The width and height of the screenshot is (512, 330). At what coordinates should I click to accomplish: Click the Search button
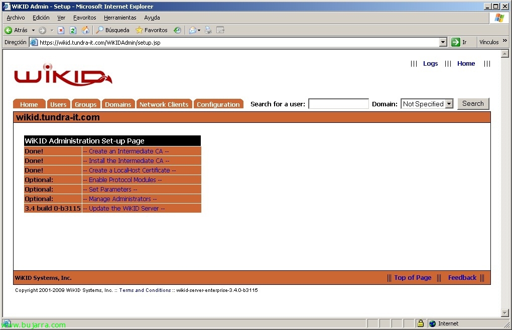click(473, 104)
